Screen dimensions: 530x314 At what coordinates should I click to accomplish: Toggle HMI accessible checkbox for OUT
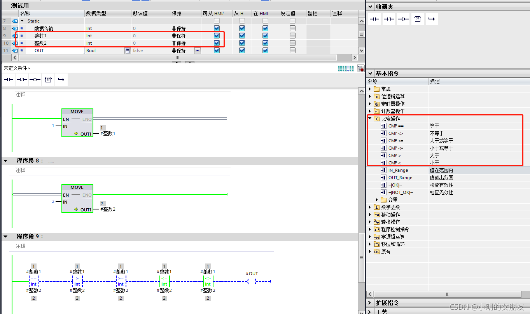coord(217,51)
